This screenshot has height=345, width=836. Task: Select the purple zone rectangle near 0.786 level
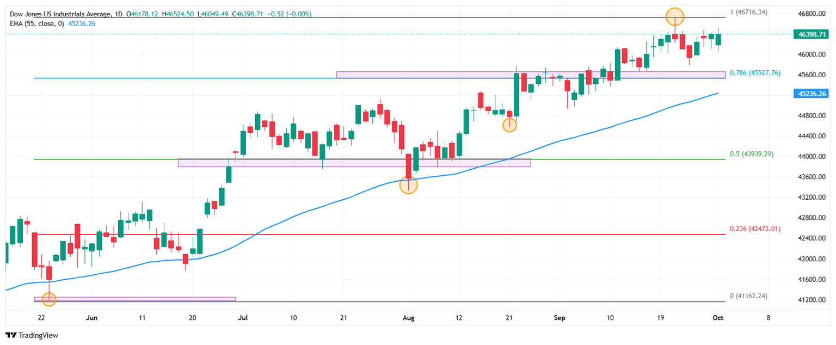coord(531,75)
